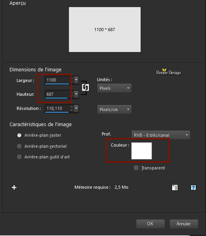This screenshot has width=206, height=236.
Task: Expand the RVB - 8 bits/canal dropdown
Action: (x=161, y=135)
